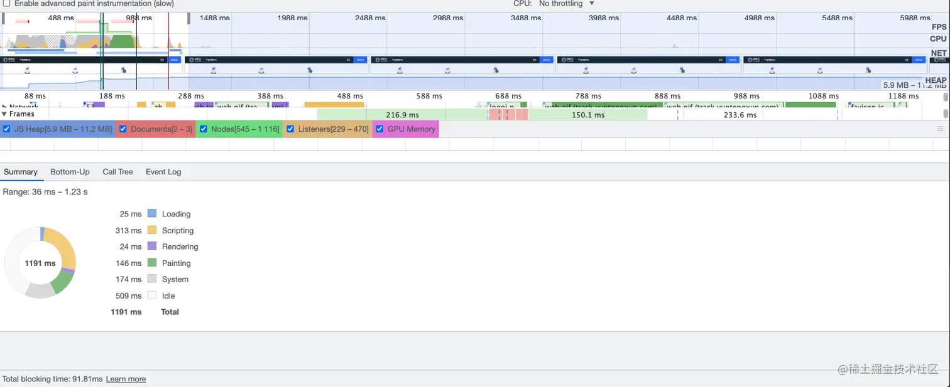Click the Painting green color swatch
This screenshot has height=387, width=950.
coord(151,263)
